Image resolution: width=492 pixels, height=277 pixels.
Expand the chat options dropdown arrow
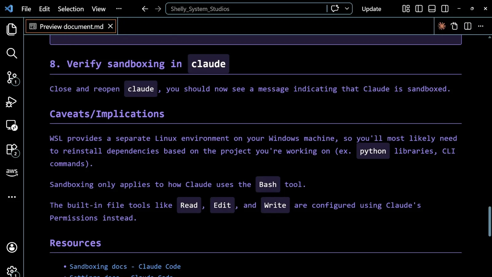[x=347, y=9]
